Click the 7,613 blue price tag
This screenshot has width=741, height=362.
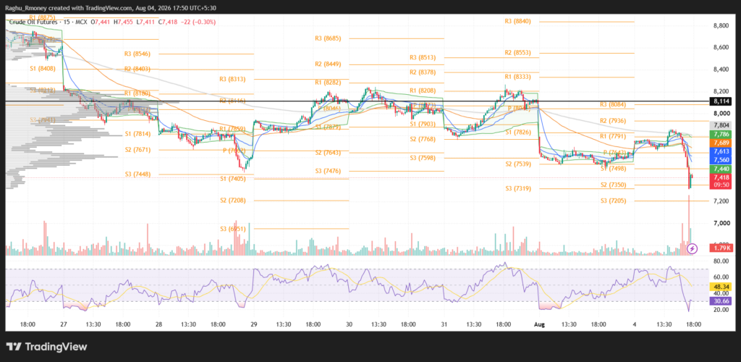[x=721, y=151]
